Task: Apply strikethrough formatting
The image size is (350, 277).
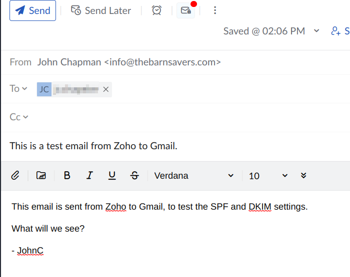Action: (134, 176)
